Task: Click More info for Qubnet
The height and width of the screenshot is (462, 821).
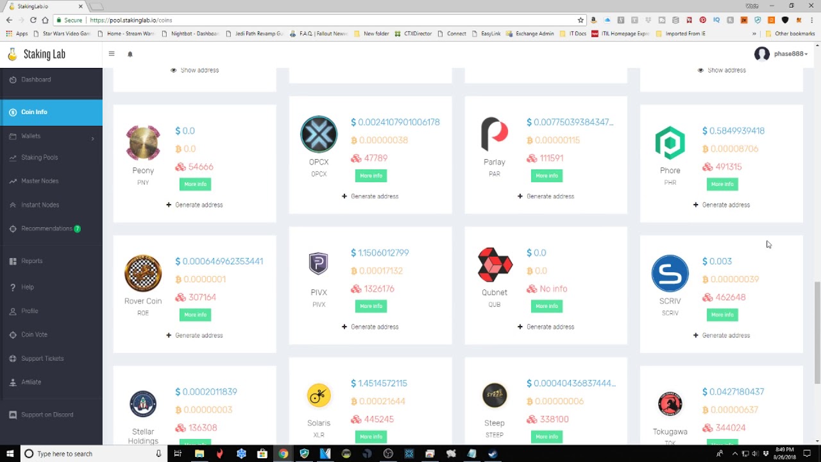Action: [x=546, y=306]
